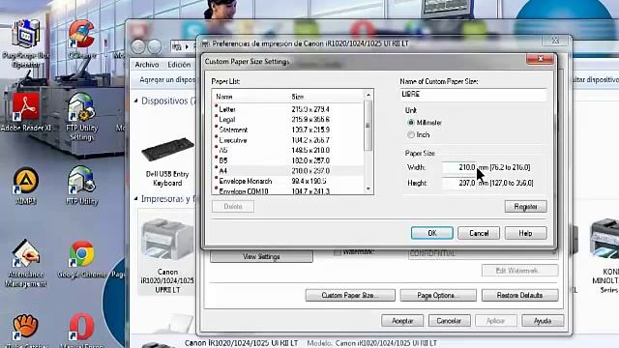This screenshot has width=619, height=348.
Task: Select Letter row in Paper List
Action: 288,109
